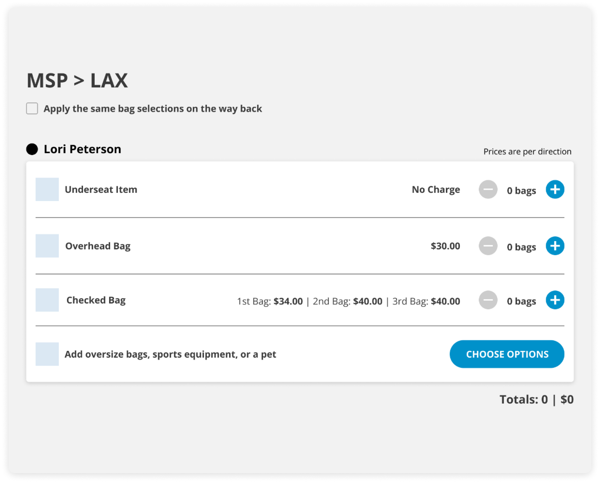Viewport: 600px width, 483px height.
Task: Click the Add oversize bags, sports equipment link
Action: point(171,354)
